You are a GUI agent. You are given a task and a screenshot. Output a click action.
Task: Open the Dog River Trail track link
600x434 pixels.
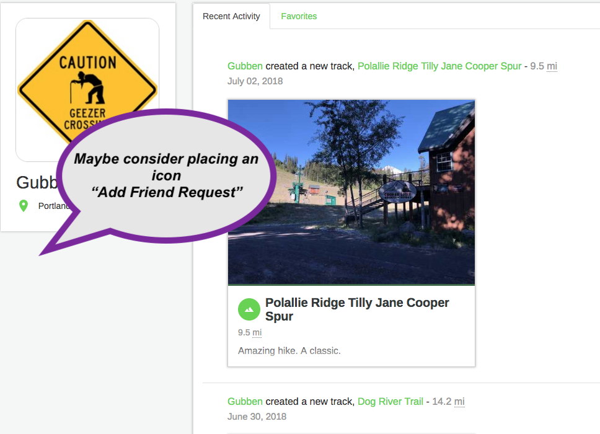[390, 401]
